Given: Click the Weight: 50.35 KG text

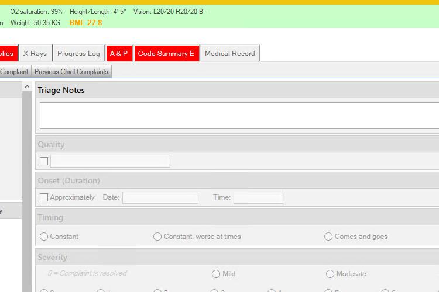Looking at the screenshot, I should coord(35,23).
